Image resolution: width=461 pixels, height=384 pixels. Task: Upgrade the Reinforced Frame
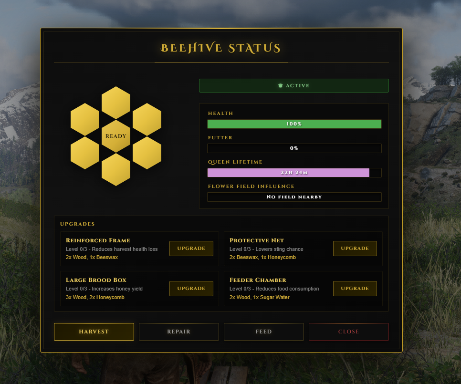191,249
